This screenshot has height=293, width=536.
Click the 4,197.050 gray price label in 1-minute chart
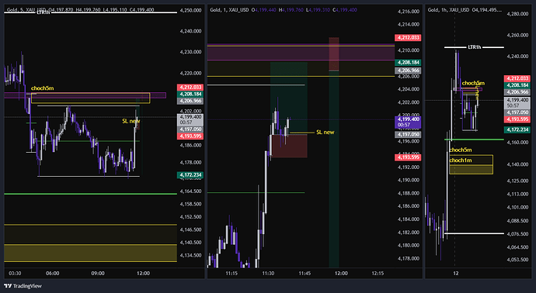click(408, 135)
